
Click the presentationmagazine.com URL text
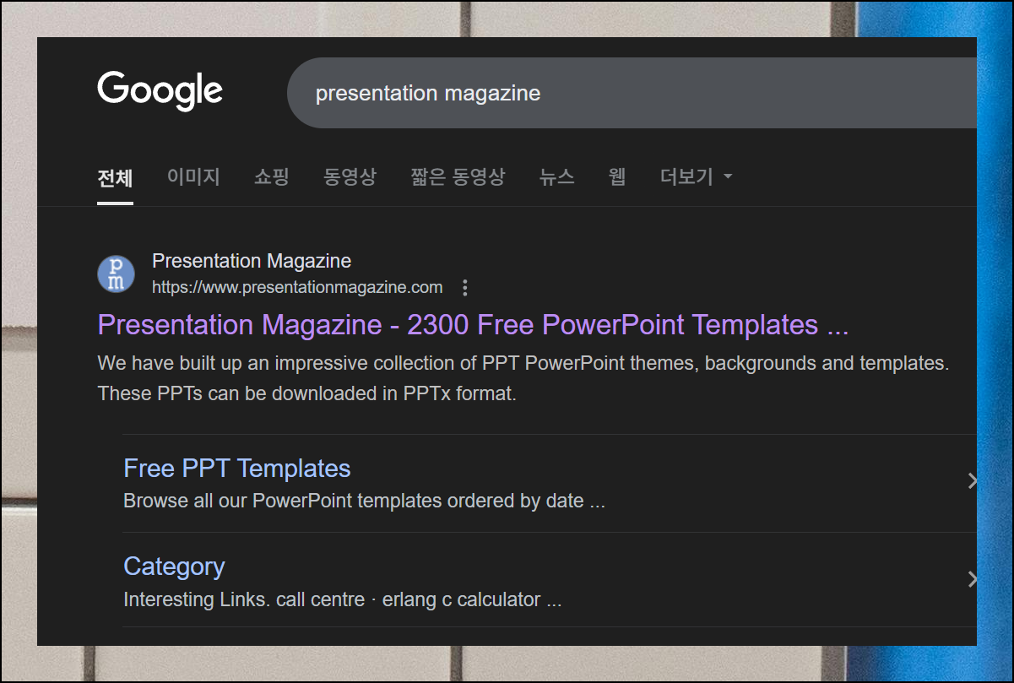coord(297,287)
